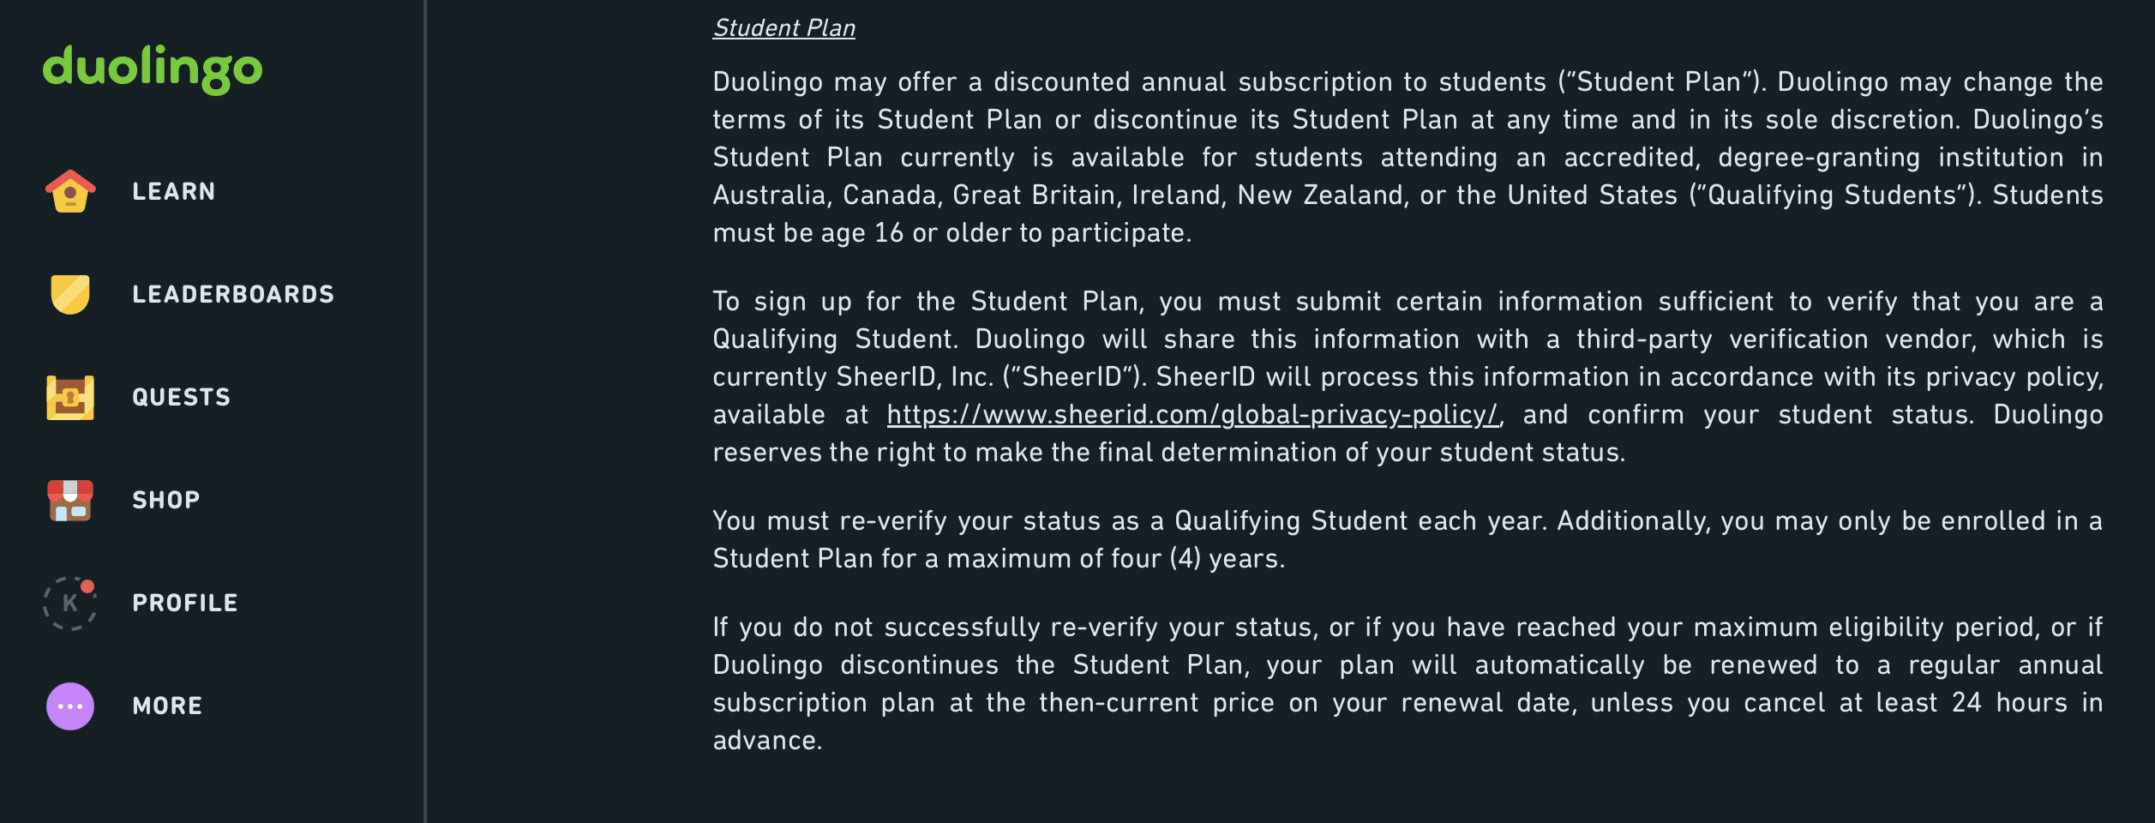Navigate to the Shop section

tap(165, 500)
